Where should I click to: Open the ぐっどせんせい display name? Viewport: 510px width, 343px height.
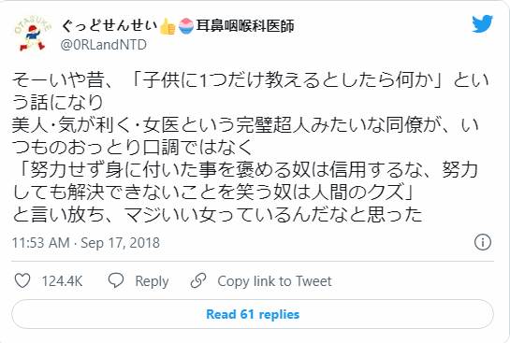tap(109, 25)
